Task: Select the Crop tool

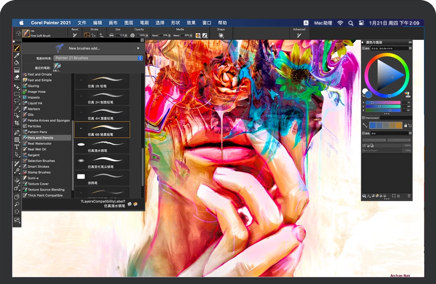Action: click(x=17, y=123)
